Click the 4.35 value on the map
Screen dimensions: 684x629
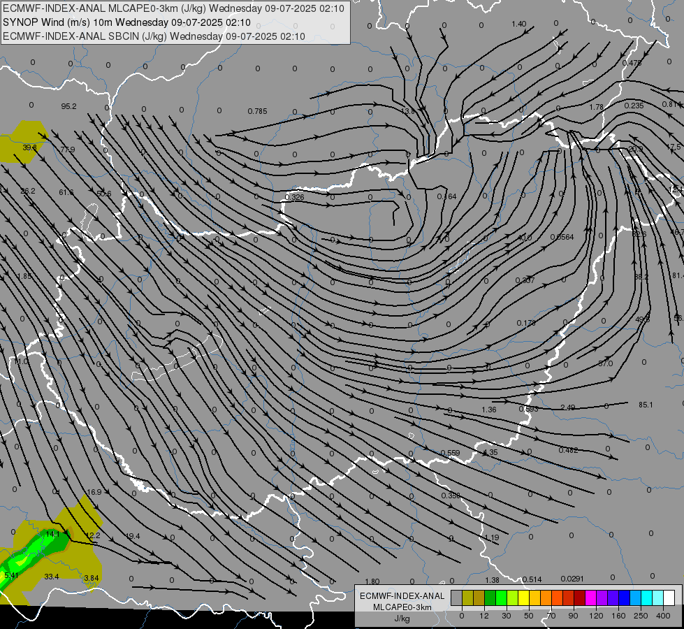tap(490, 452)
